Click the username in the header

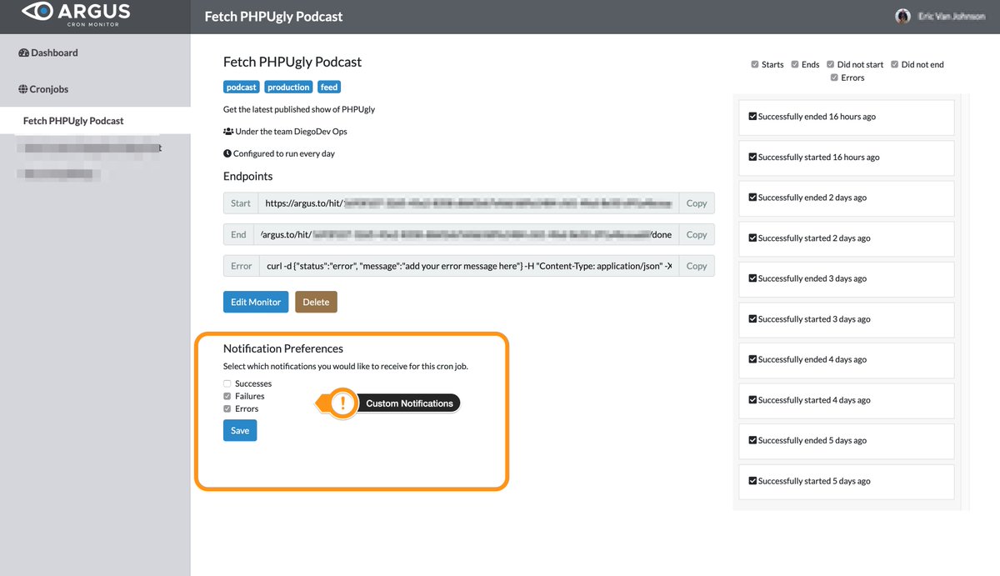tap(951, 17)
